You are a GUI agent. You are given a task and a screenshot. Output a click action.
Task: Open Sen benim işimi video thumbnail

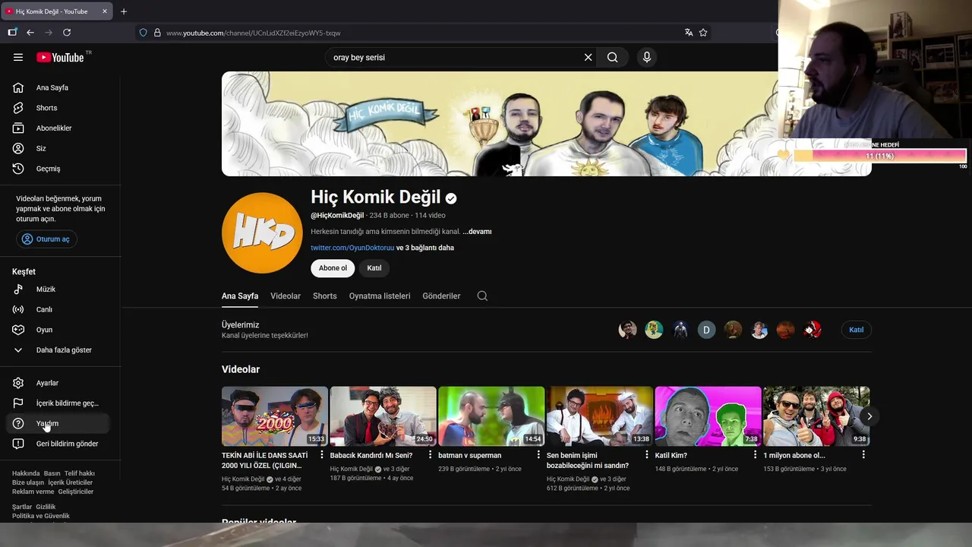(x=600, y=416)
